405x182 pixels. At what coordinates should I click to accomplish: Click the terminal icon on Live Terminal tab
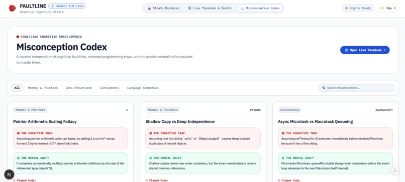190,8
